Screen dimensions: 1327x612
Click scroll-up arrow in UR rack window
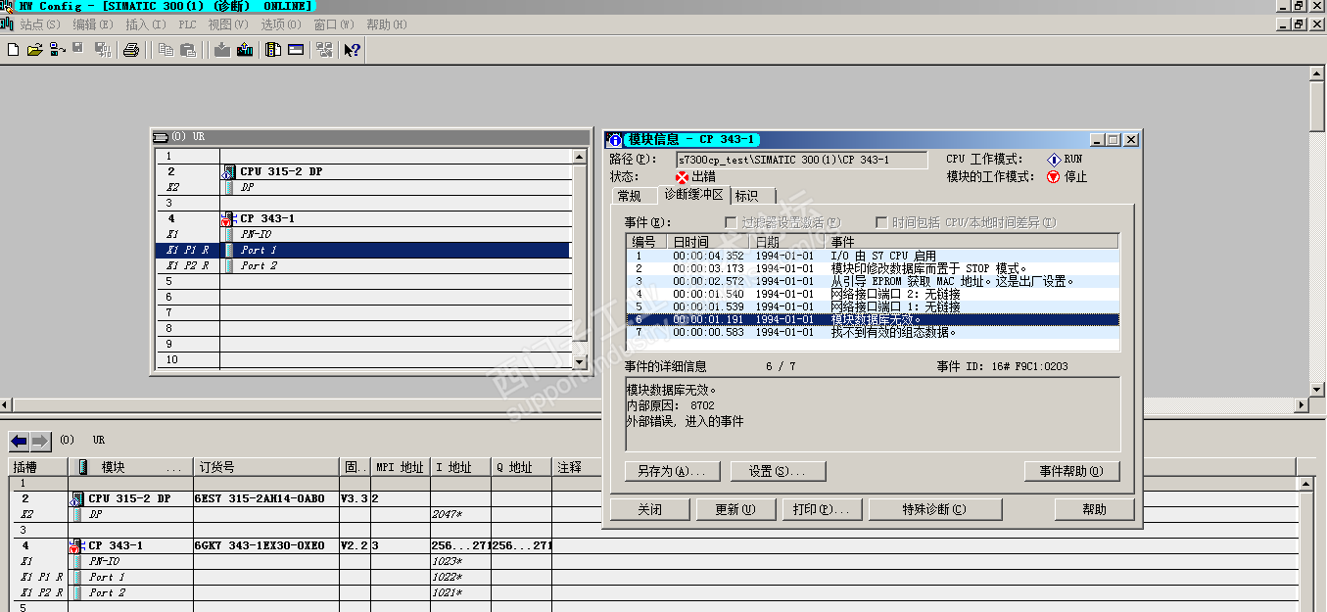click(579, 156)
